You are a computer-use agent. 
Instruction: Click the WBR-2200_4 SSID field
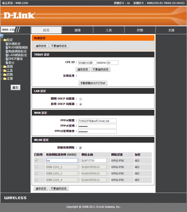[62, 180]
